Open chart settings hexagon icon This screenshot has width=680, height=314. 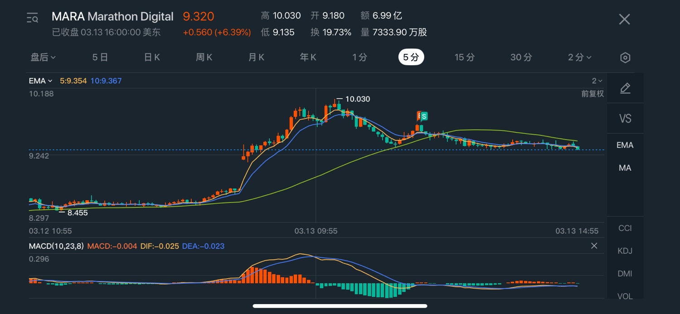click(625, 58)
